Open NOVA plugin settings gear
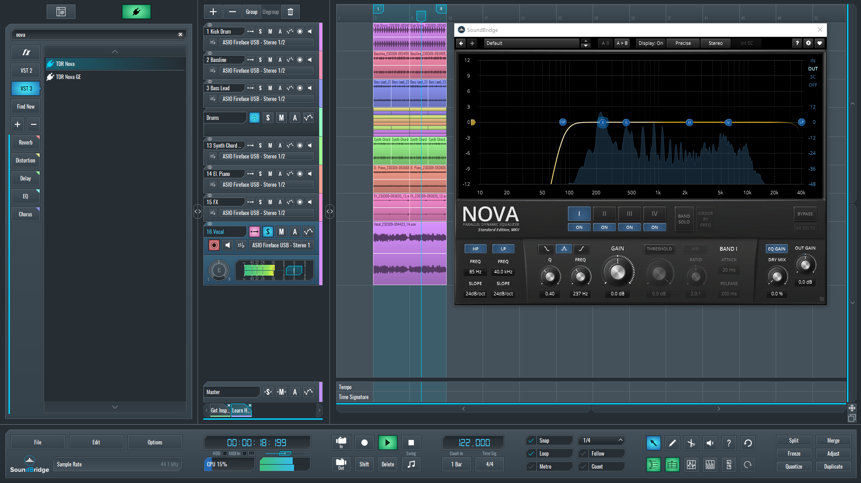 click(808, 43)
